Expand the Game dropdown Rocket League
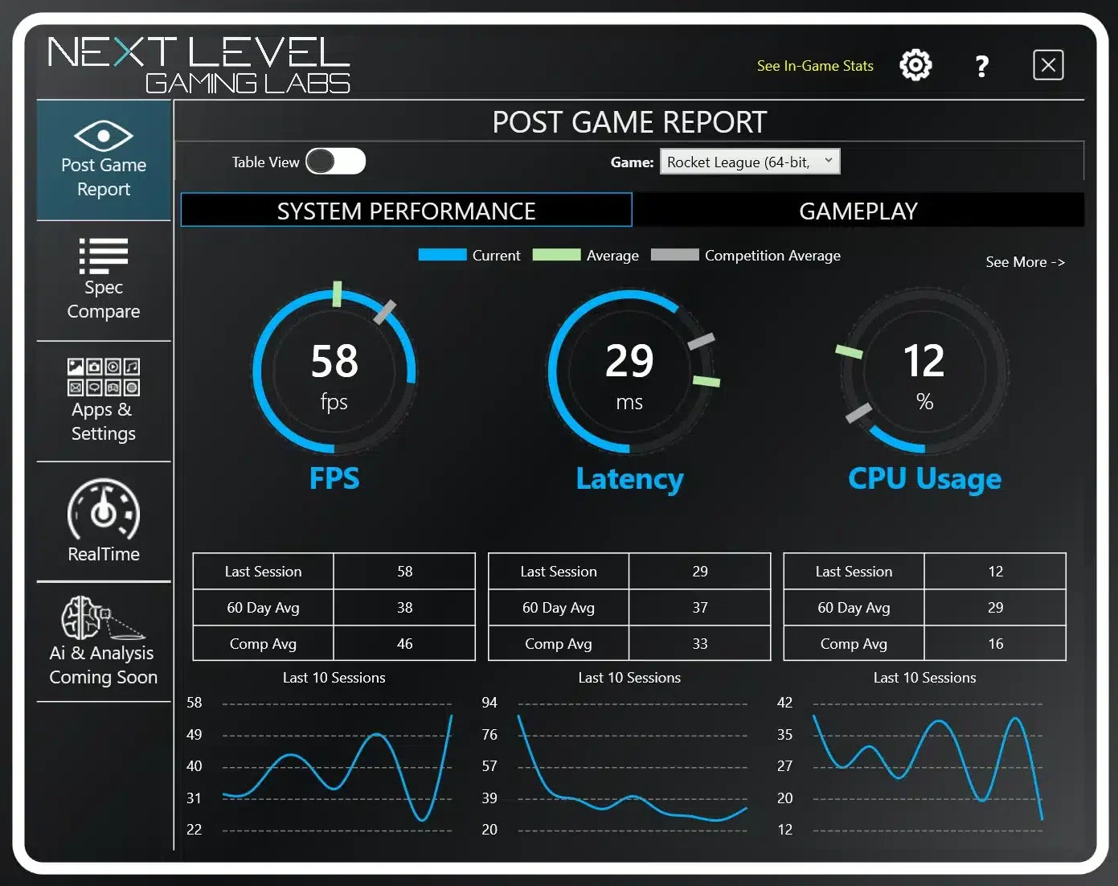 click(750, 162)
